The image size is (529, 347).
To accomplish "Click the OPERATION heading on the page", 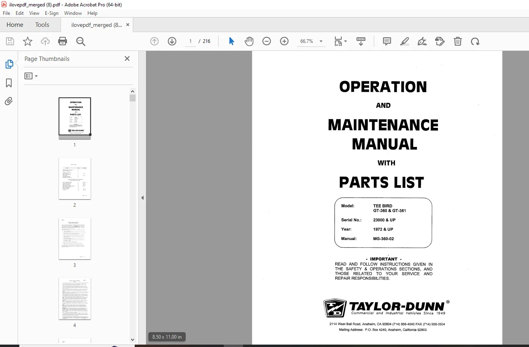I will click(x=383, y=87).
